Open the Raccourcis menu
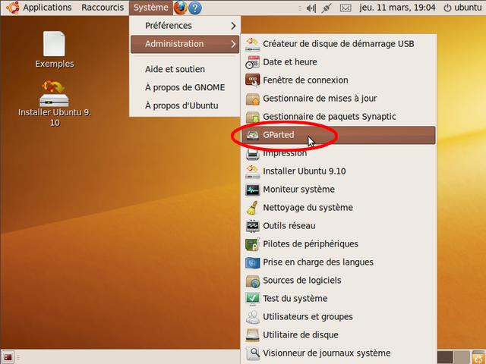486x364 pixels. pyautogui.click(x=103, y=8)
